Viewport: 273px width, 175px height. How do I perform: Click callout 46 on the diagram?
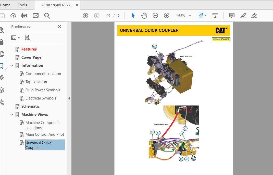tap(182, 134)
